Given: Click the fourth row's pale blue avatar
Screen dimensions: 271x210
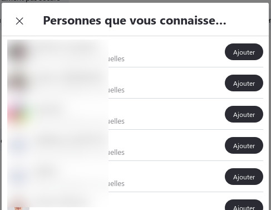Looking at the screenshot, I should point(18,145).
